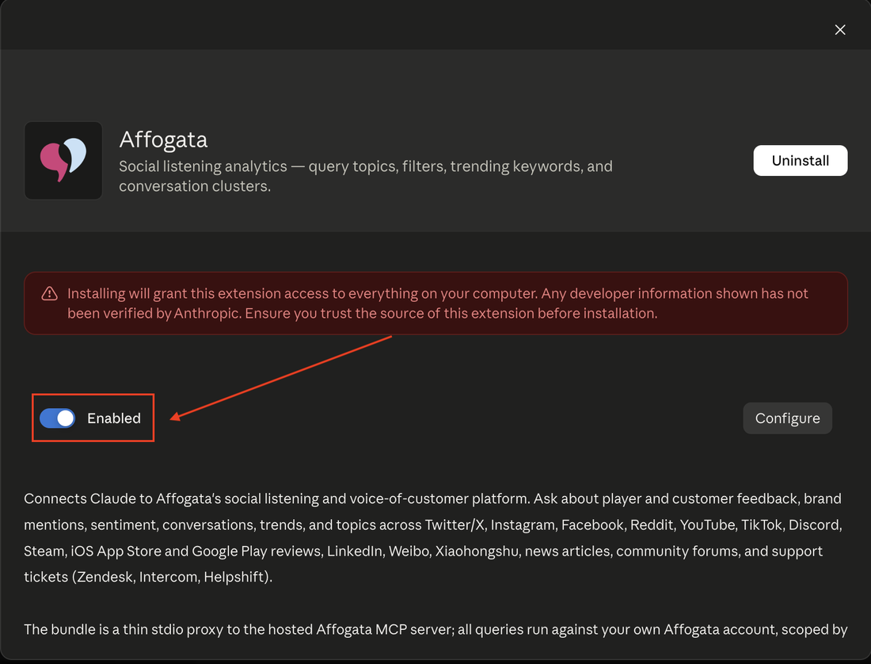Click the 'Installing will grant this extension access' warning text
Image resolution: width=871 pixels, height=664 pixels.
coord(438,303)
